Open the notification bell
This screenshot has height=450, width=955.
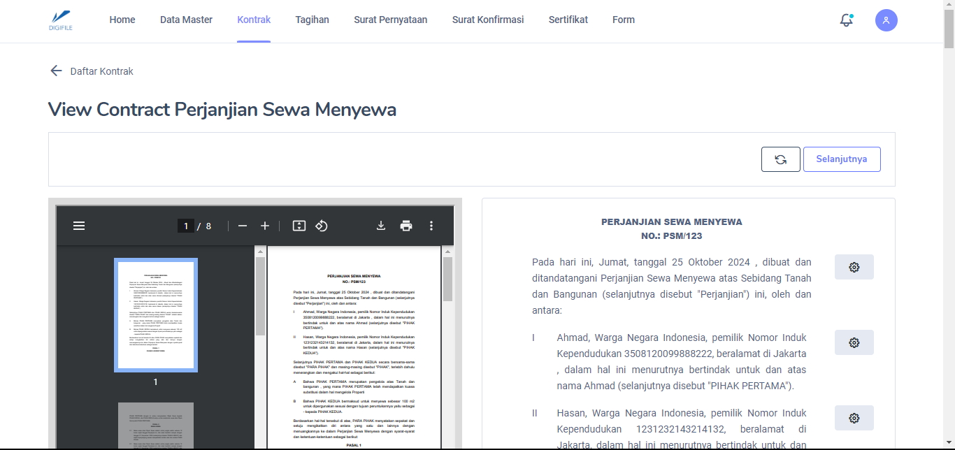pos(846,20)
